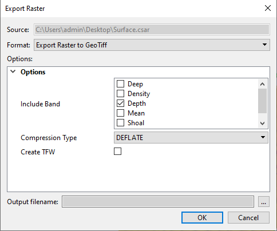Enable the Mean band checkbox
The width and height of the screenshot is (277, 231).
click(120, 113)
